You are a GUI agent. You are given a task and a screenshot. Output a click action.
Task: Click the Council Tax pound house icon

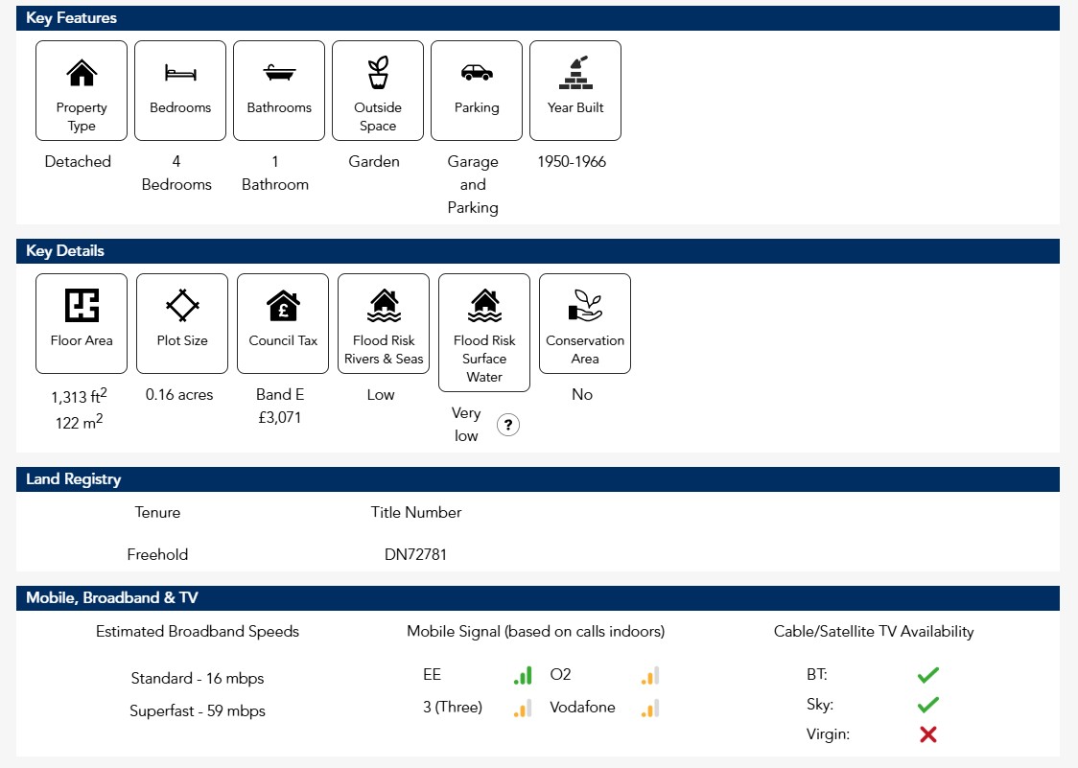pyautogui.click(x=283, y=306)
